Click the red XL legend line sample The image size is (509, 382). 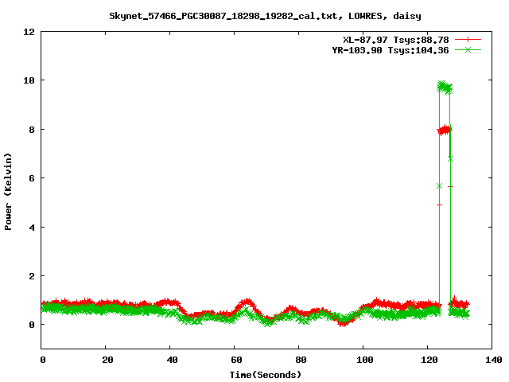pos(468,40)
